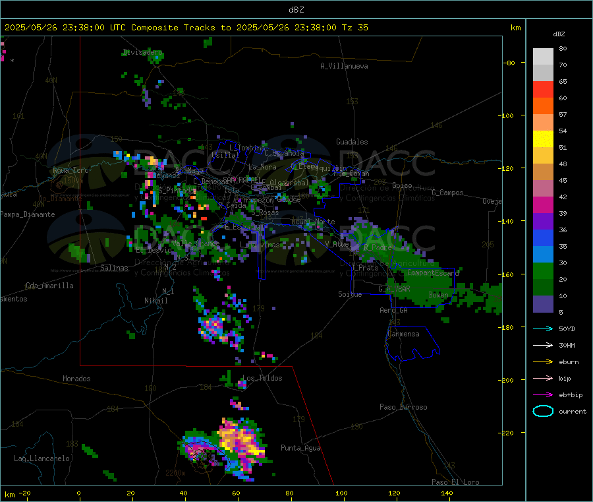The height and width of the screenshot is (502, 593).
Task: Click the blue polygon outline around Carmensa
Action: tap(412, 343)
